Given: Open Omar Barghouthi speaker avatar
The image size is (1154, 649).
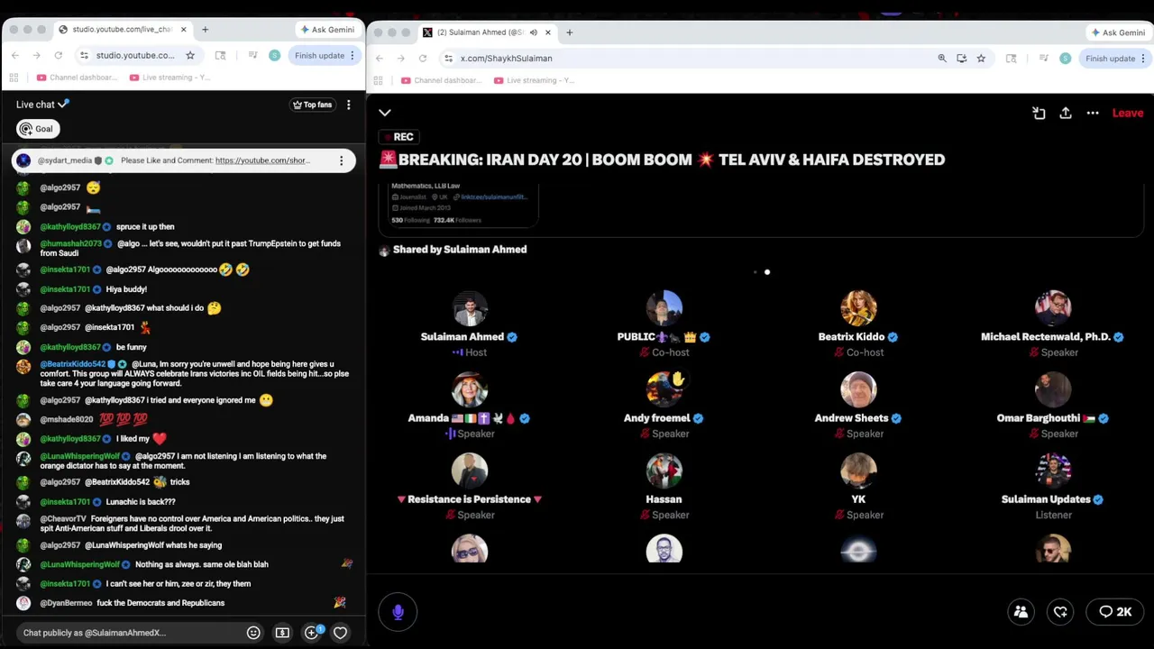Looking at the screenshot, I should pos(1053,388).
